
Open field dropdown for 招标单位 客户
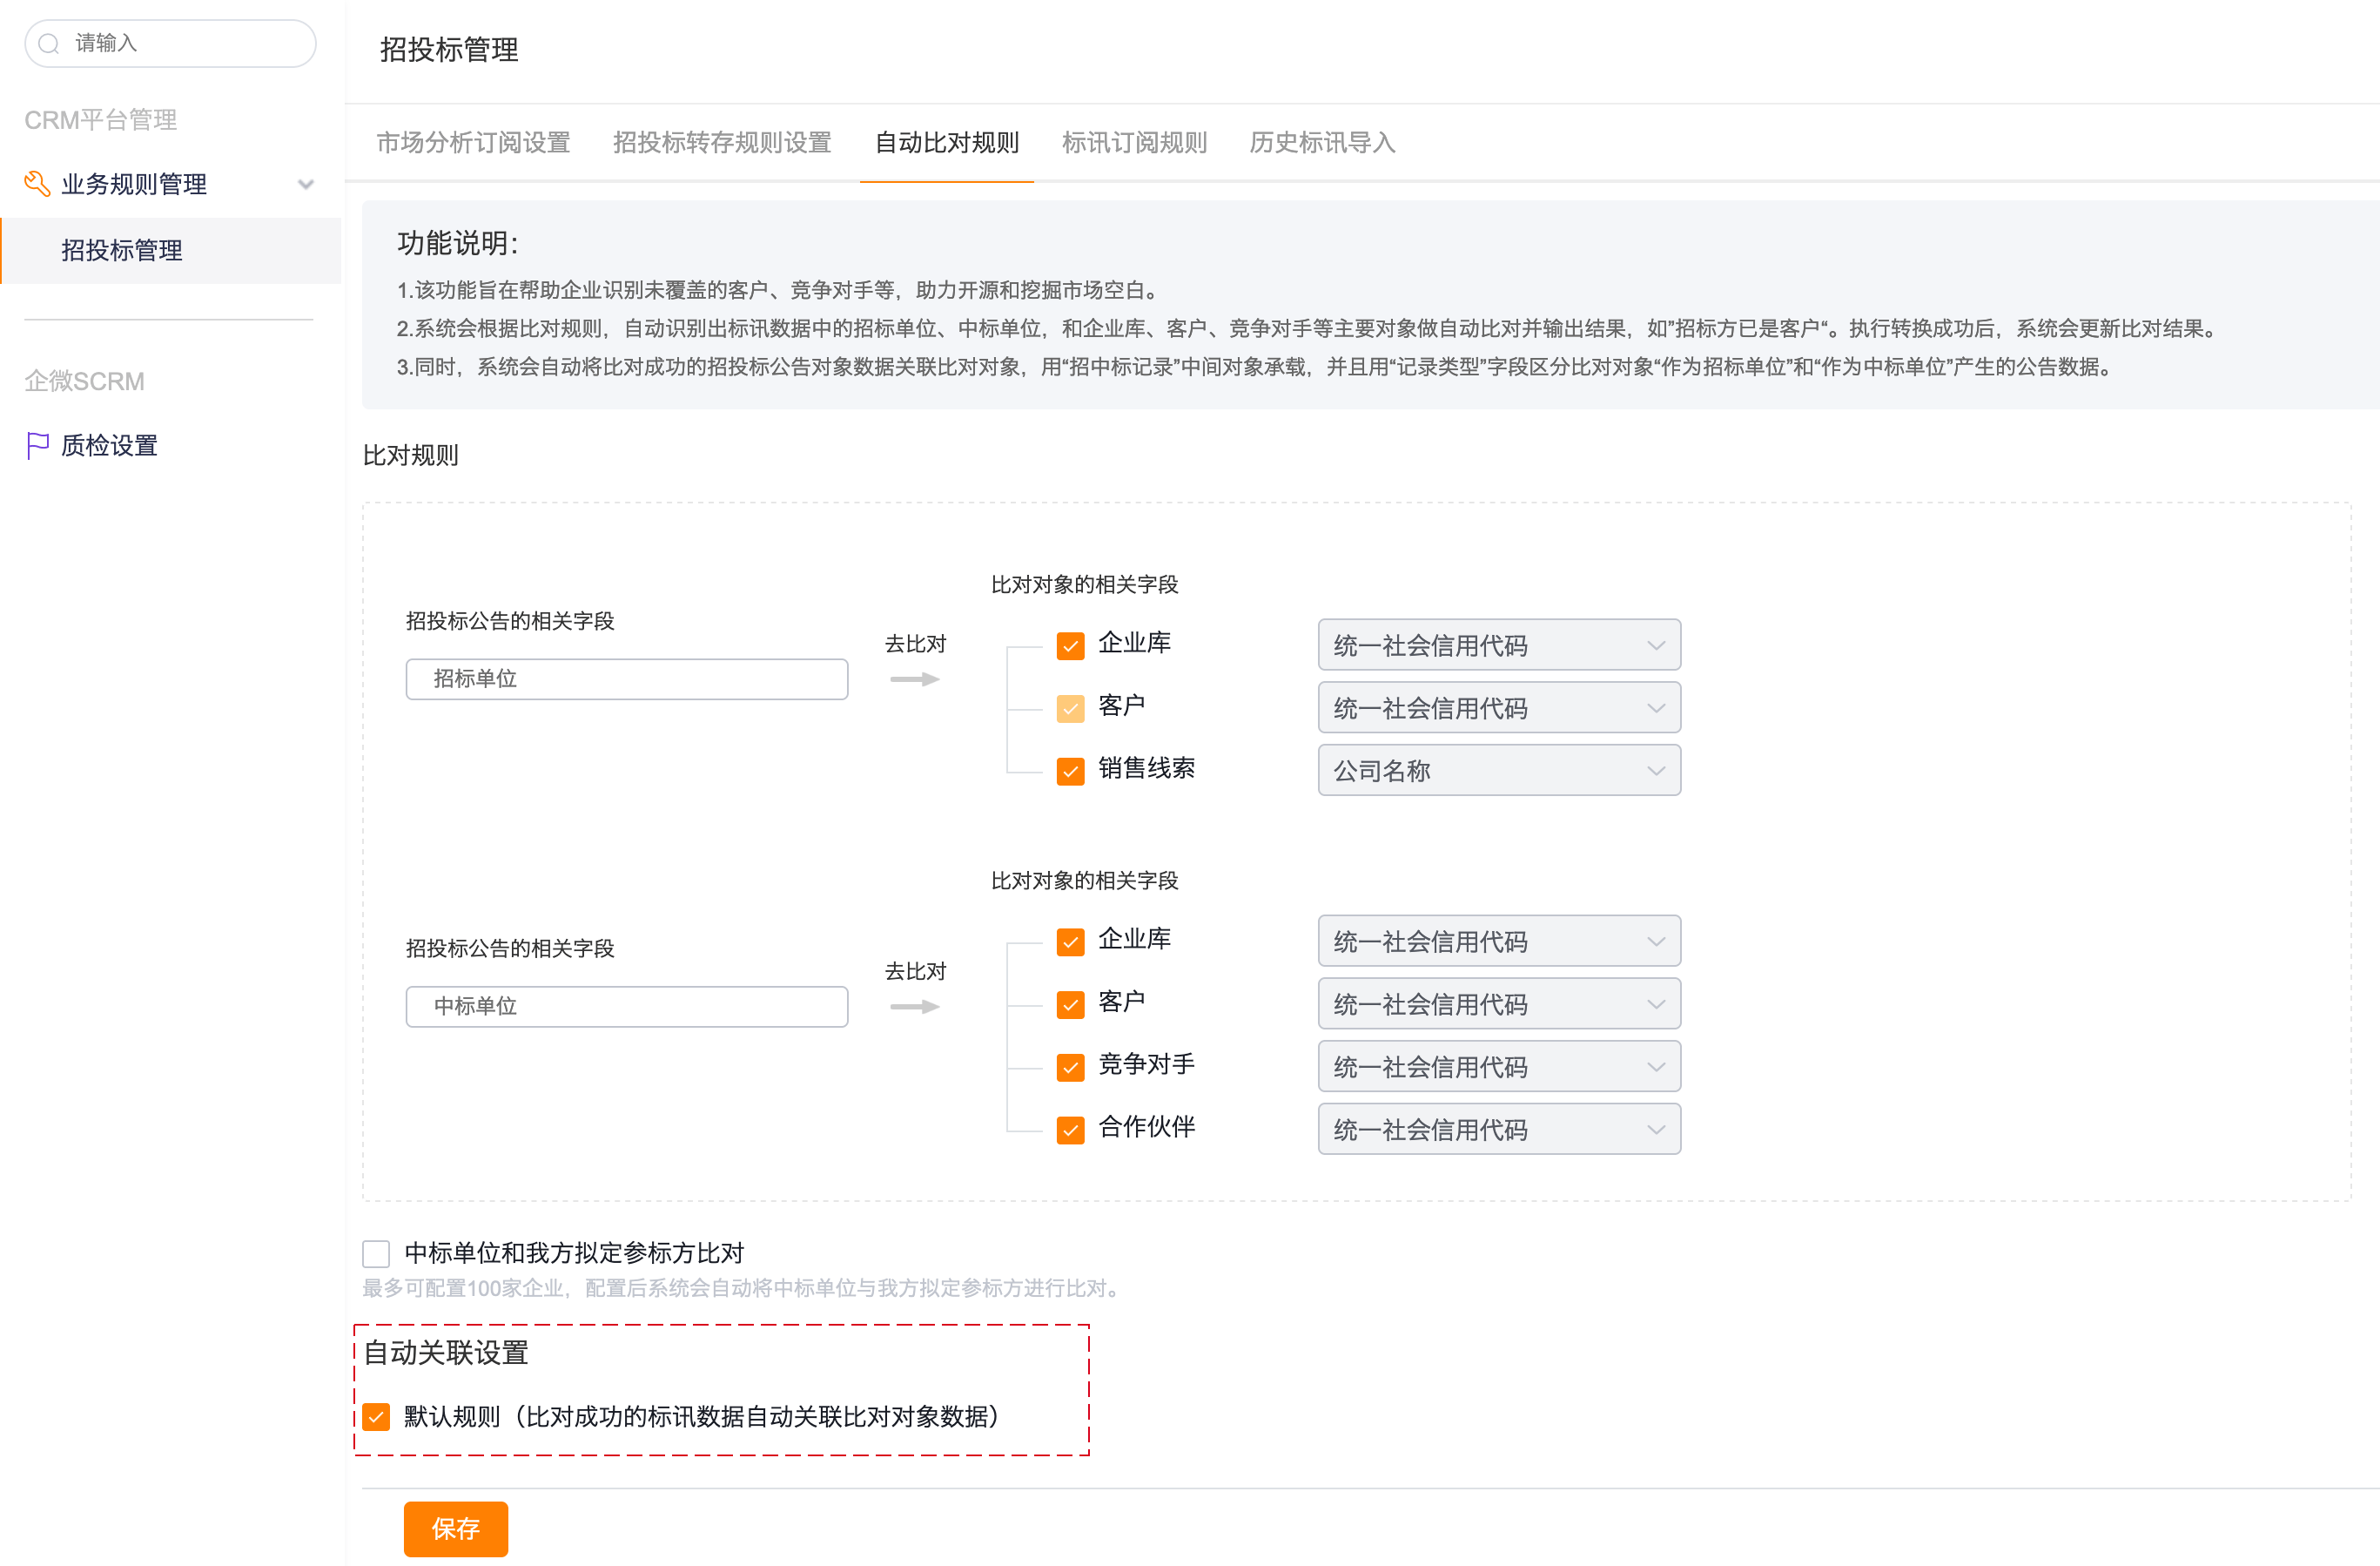[x=1498, y=708]
